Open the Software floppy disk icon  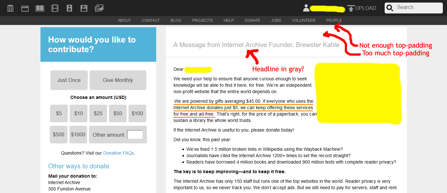[x=84, y=8]
